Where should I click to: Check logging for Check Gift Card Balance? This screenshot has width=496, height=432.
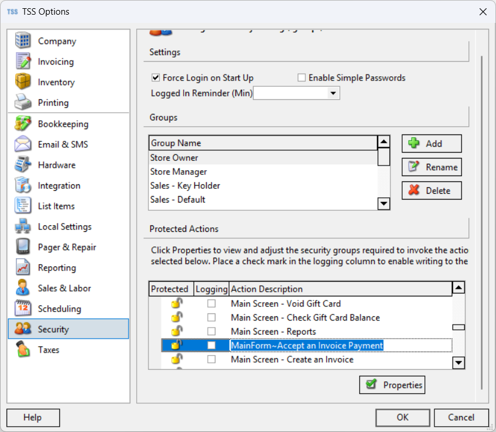[211, 318]
